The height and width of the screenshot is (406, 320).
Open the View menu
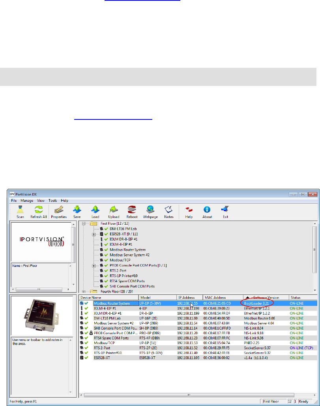point(41,200)
